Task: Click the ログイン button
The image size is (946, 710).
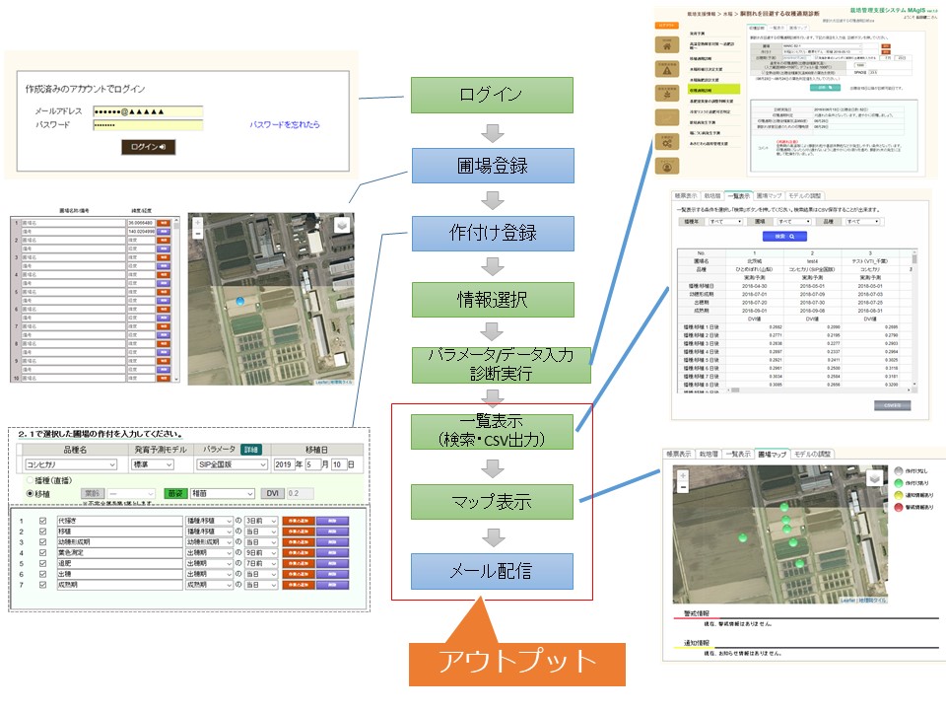Action: [x=149, y=147]
